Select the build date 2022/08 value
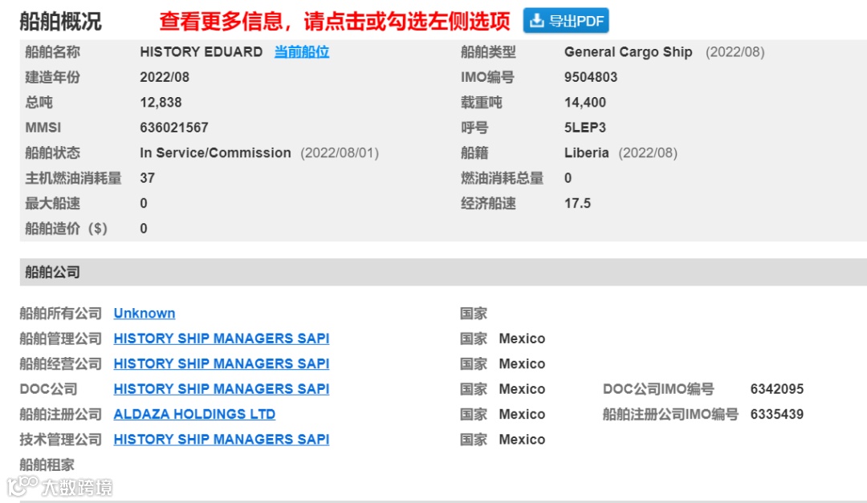Image resolution: width=867 pixels, height=503 pixels. pos(165,77)
